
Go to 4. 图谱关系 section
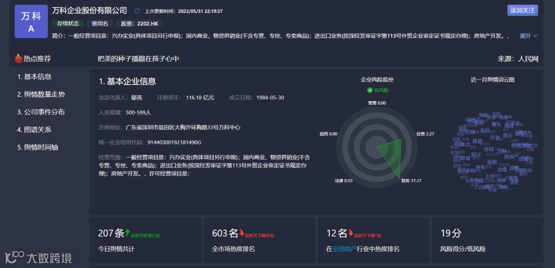(34, 130)
